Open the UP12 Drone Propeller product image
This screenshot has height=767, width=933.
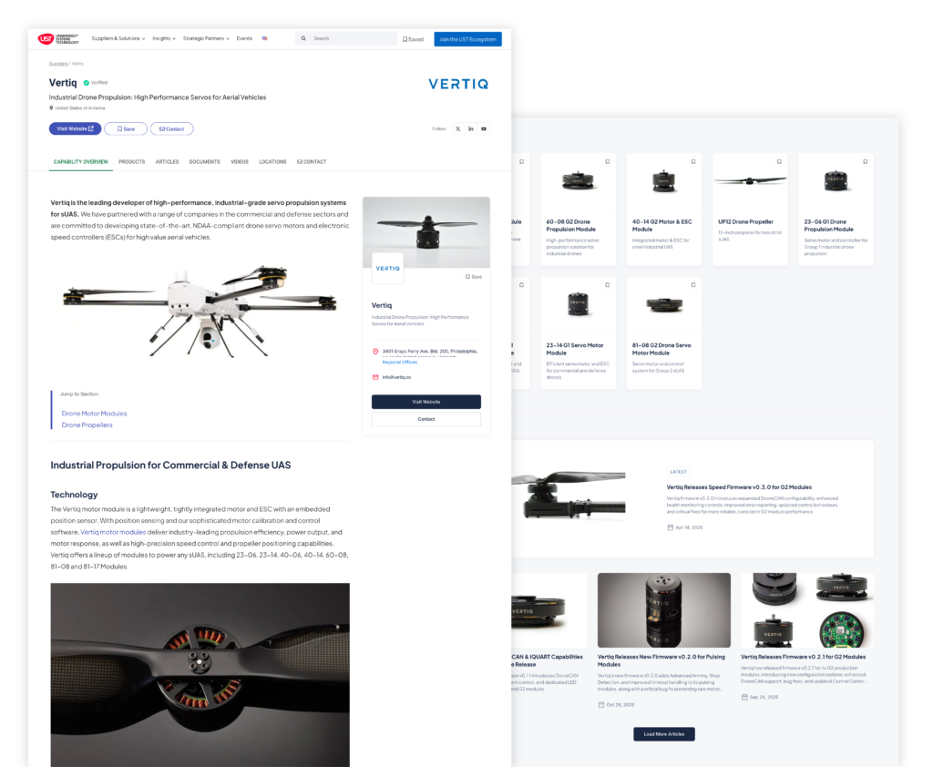[x=750, y=180]
